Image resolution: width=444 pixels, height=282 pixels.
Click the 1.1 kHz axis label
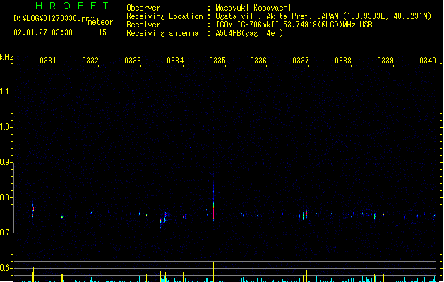[x=6, y=92]
